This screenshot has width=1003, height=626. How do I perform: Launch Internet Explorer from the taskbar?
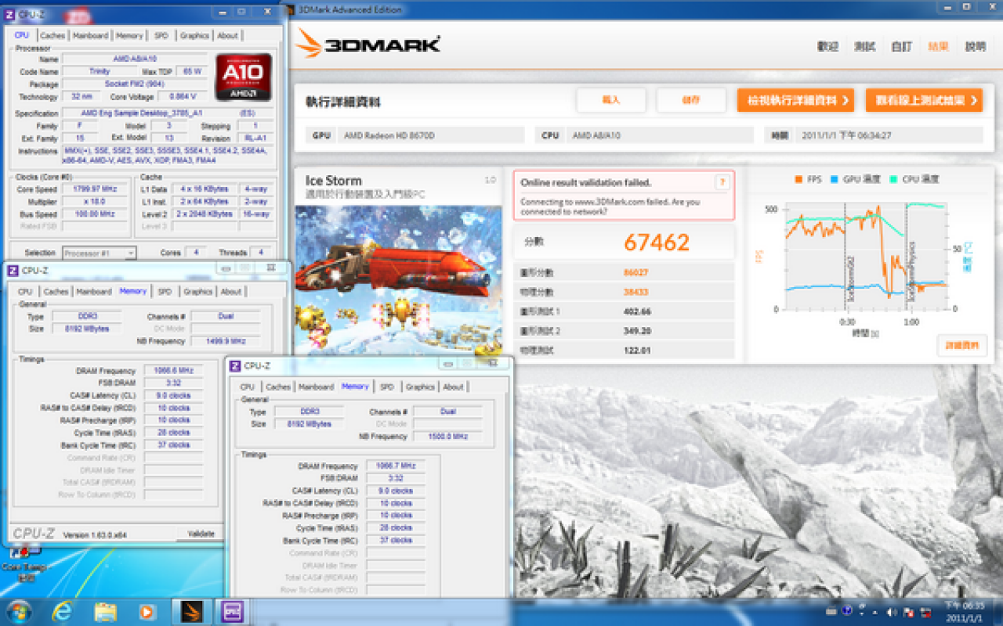[63, 611]
